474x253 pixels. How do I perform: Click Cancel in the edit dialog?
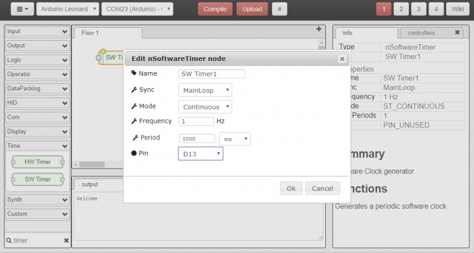click(322, 189)
